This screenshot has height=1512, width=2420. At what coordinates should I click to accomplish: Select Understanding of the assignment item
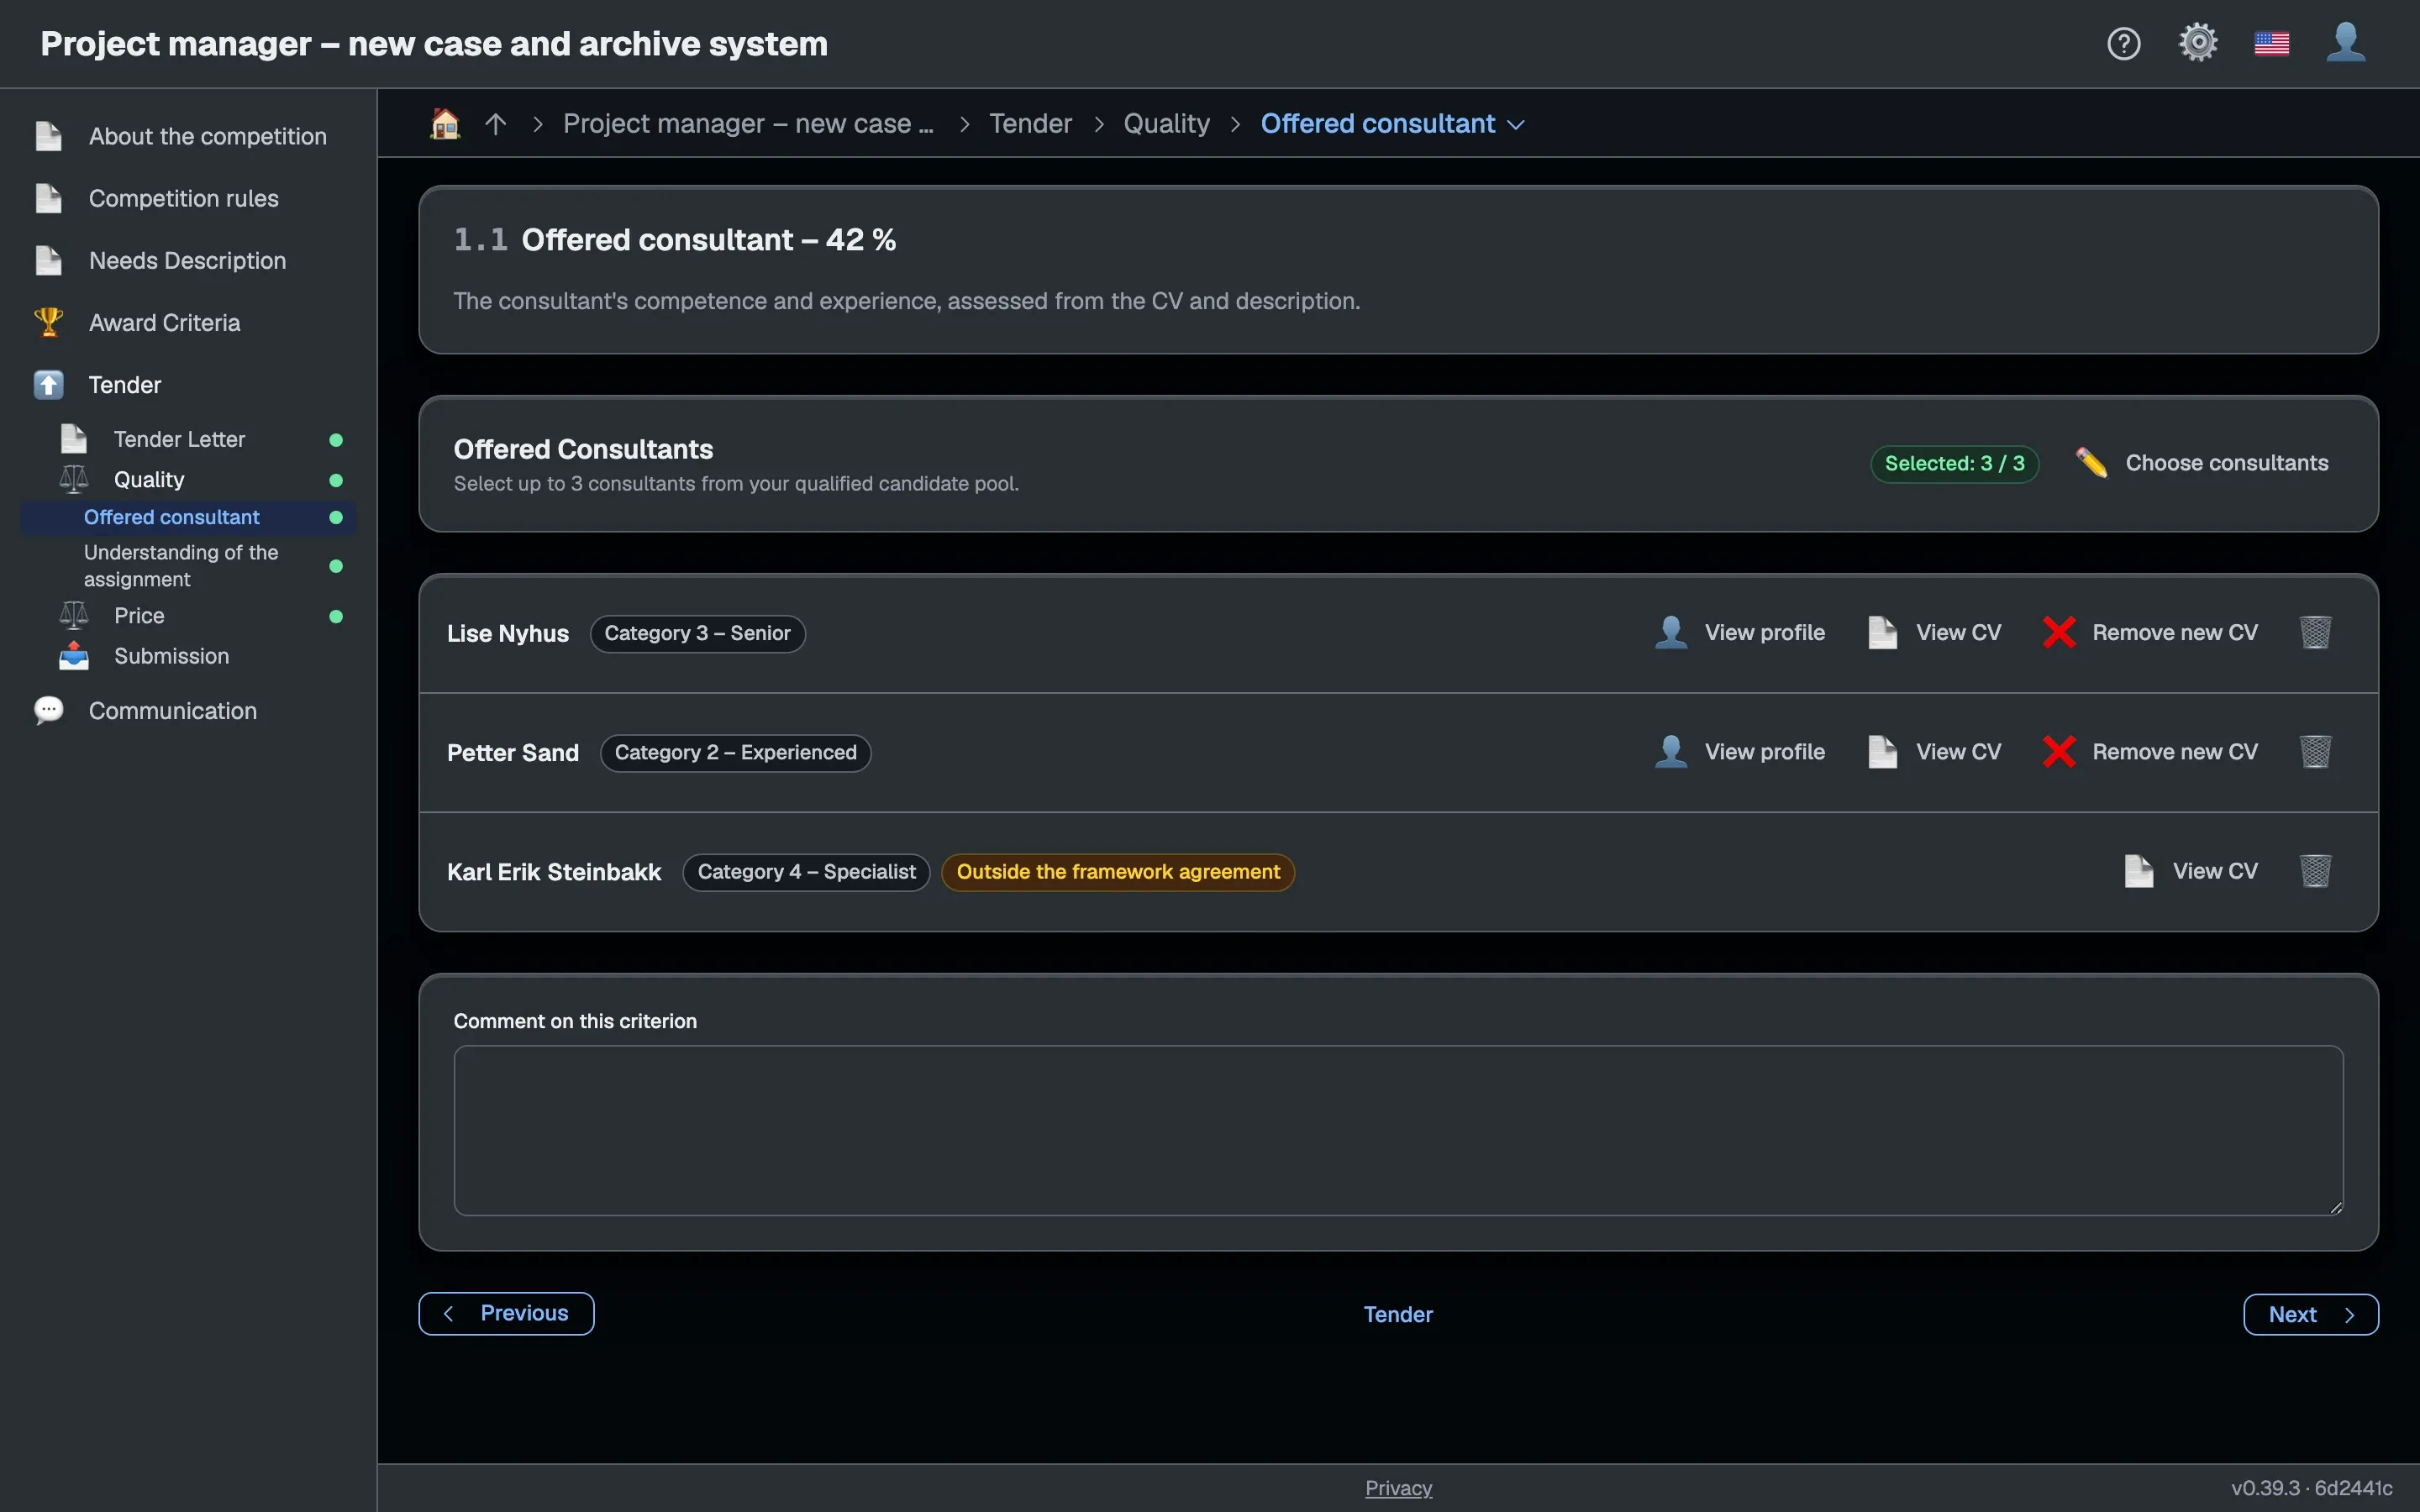coord(188,566)
